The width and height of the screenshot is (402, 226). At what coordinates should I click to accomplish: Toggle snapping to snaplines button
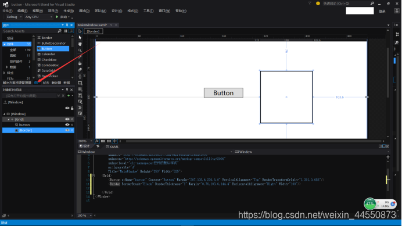(114, 141)
